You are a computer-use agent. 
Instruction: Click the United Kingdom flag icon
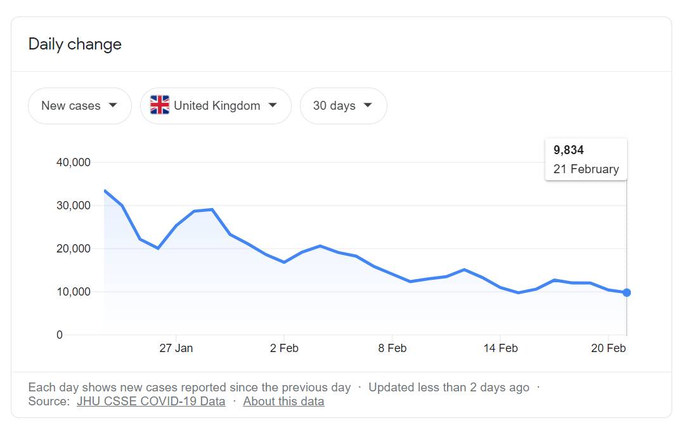pyautogui.click(x=160, y=105)
